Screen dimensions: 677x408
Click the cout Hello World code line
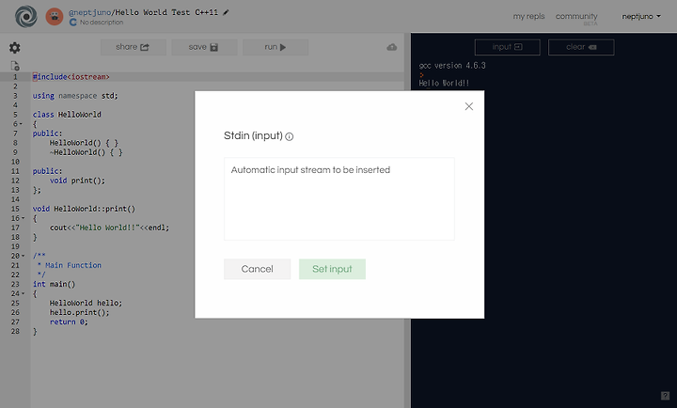tap(109, 228)
